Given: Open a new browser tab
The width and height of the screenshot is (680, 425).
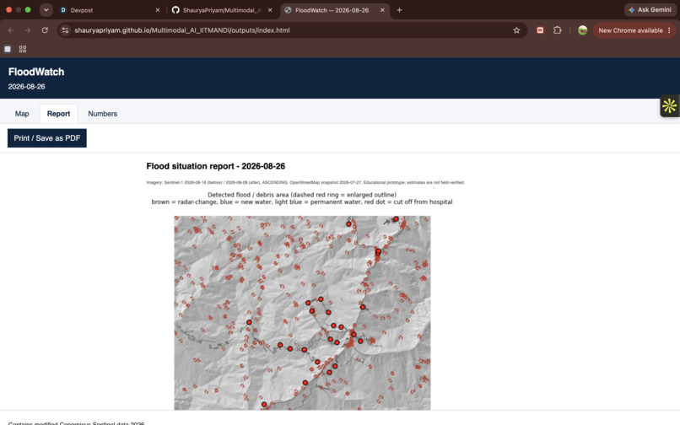Looking at the screenshot, I should coord(399,10).
